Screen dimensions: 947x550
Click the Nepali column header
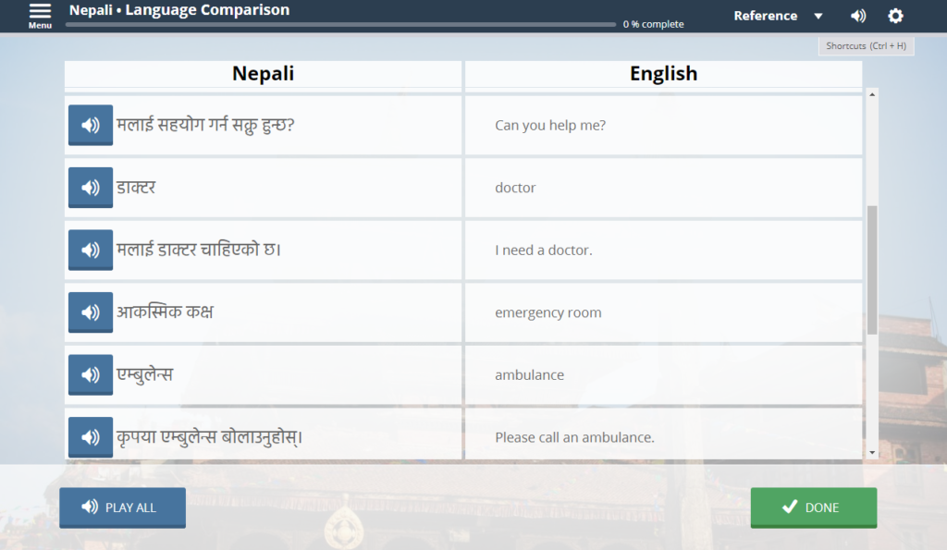point(263,74)
